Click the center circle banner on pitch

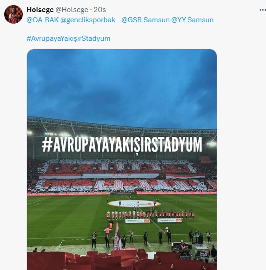(x=134, y=204)
